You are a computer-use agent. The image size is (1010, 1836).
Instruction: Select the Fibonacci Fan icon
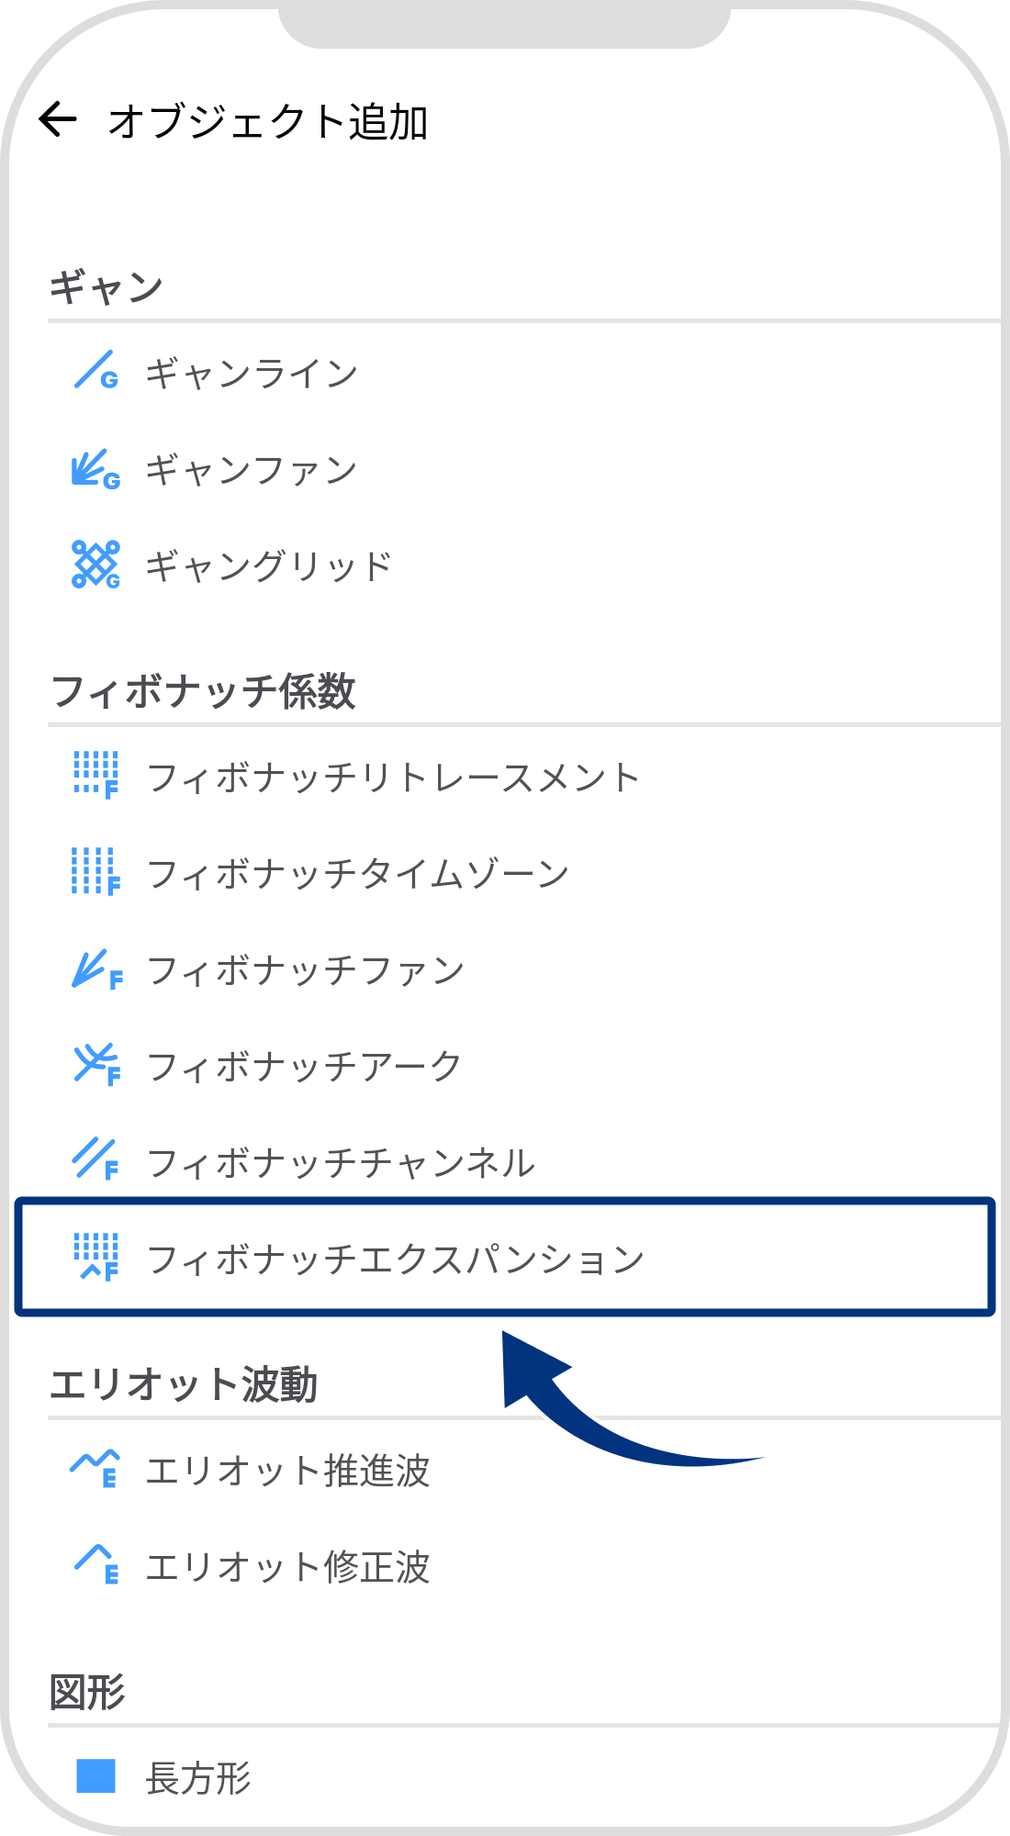(x=95, y=970)
